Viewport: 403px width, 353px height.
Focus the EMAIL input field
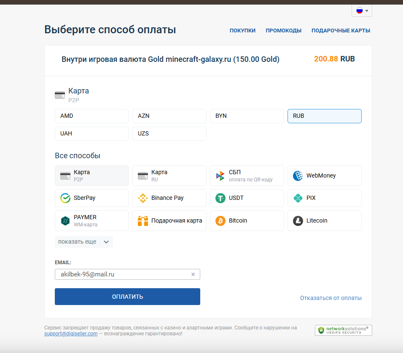[127, 274]
